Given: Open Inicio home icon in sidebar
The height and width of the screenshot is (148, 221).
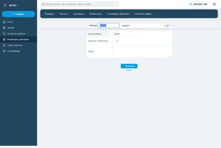Looking at the screenshot, I should click(x=4, y=22).
